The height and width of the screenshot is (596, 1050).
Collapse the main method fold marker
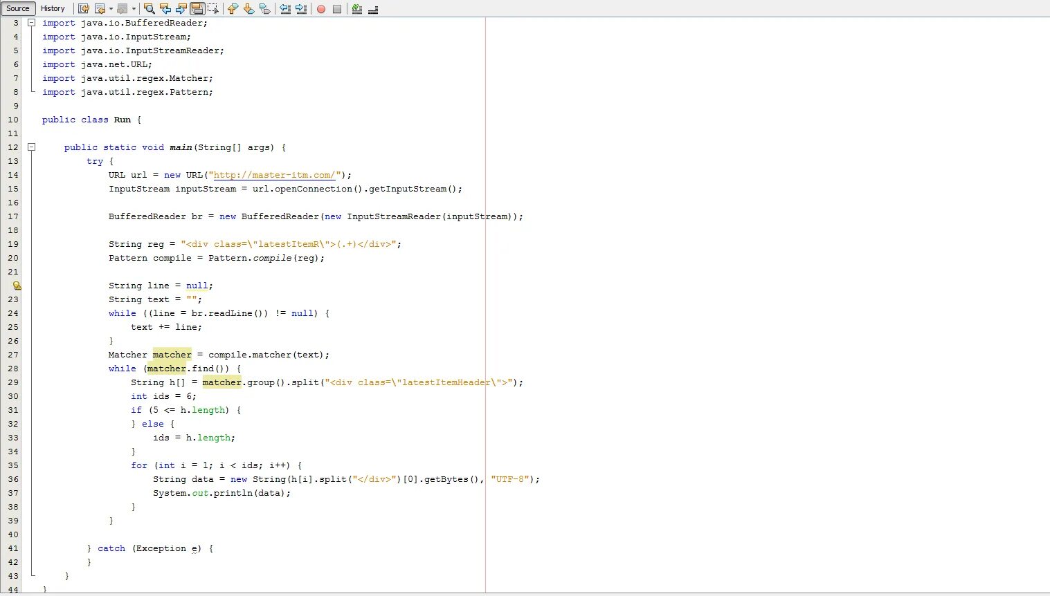point(31,147)
